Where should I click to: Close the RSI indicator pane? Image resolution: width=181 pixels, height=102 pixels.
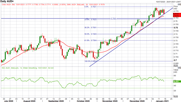point(180,68)
